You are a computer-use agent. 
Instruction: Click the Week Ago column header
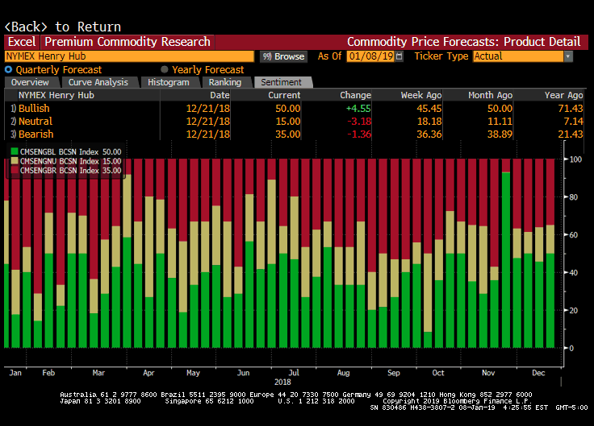click(421, 95)
